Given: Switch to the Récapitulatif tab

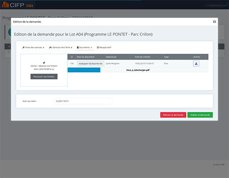Looking at the screenshot, I should pyautogui.click(x=104, y=47).
